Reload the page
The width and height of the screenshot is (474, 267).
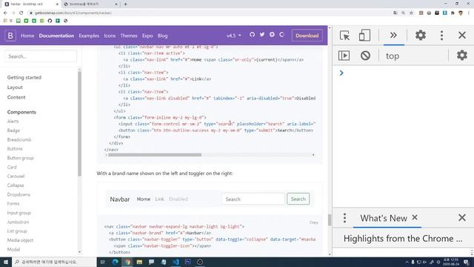[x=21, y=13]
